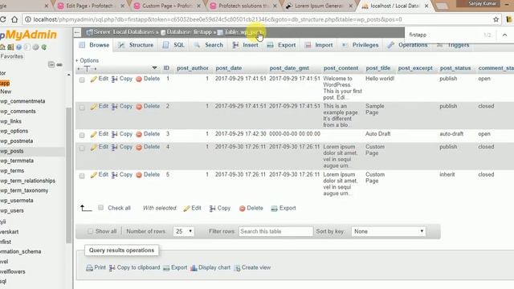Screen dimensions: 514x289
Task: Click the Search this table filter field
Action: (275, 231)
